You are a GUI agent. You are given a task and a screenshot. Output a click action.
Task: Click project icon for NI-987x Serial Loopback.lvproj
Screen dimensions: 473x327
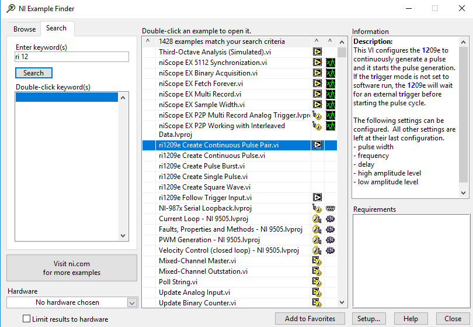tap(317, 208)
